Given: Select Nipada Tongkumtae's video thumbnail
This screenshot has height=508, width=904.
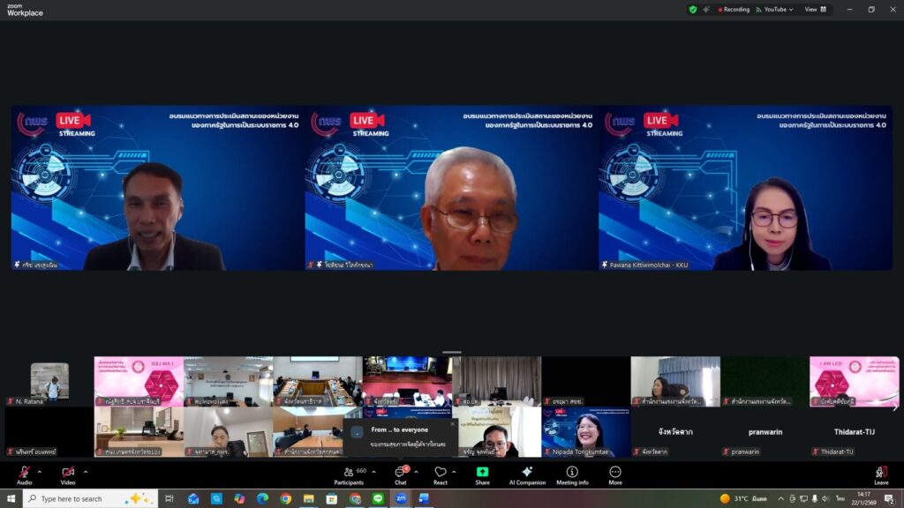Looking at the screenshot, I should click(586, 430).
